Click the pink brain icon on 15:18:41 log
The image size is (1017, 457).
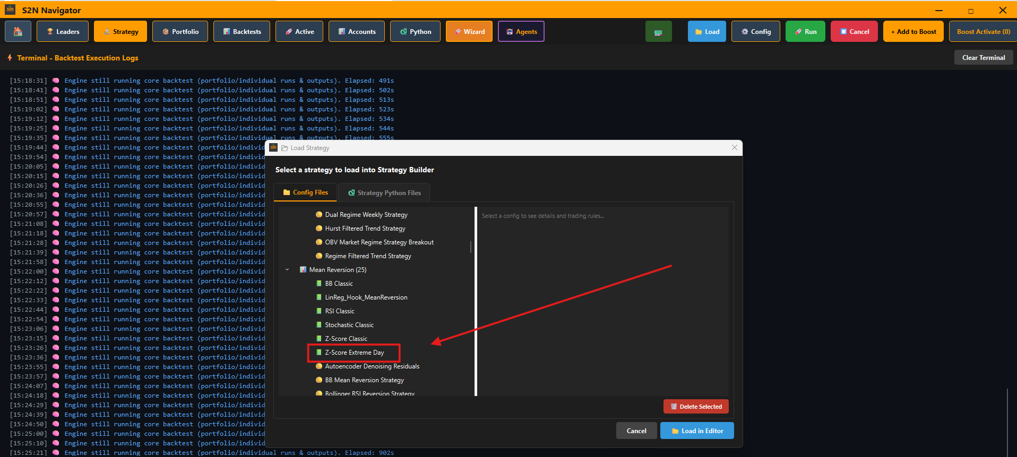point(56,90)
